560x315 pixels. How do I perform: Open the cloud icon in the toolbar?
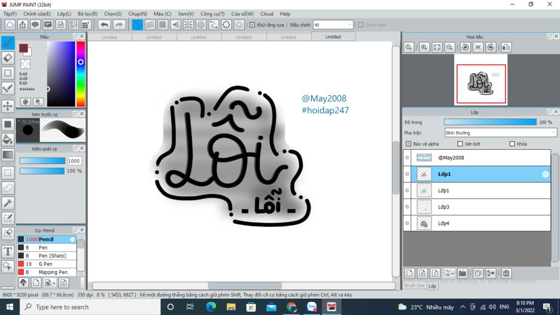pos(10,25)
